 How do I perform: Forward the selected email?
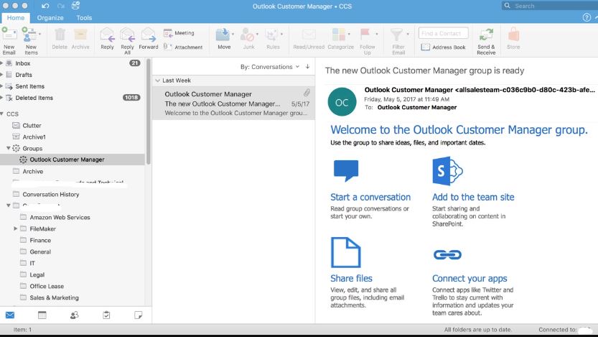coord(149,39)
